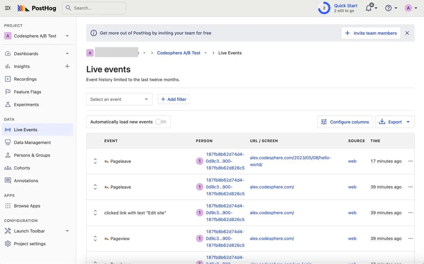Image resolution: width=424 pixels, height=264 pixels.
Task: Open the Select an event dropdown
Action: point(119,99)
